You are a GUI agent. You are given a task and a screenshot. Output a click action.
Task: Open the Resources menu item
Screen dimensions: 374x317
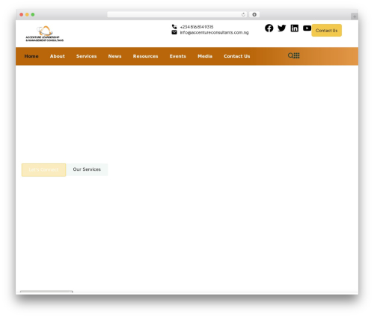(x=145, y=56)
